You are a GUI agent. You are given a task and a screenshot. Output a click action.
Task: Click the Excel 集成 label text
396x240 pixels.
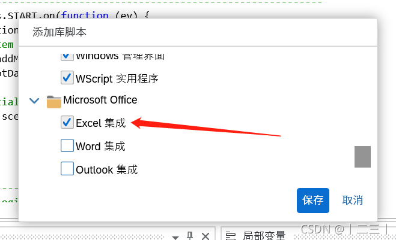coord(101,123)
